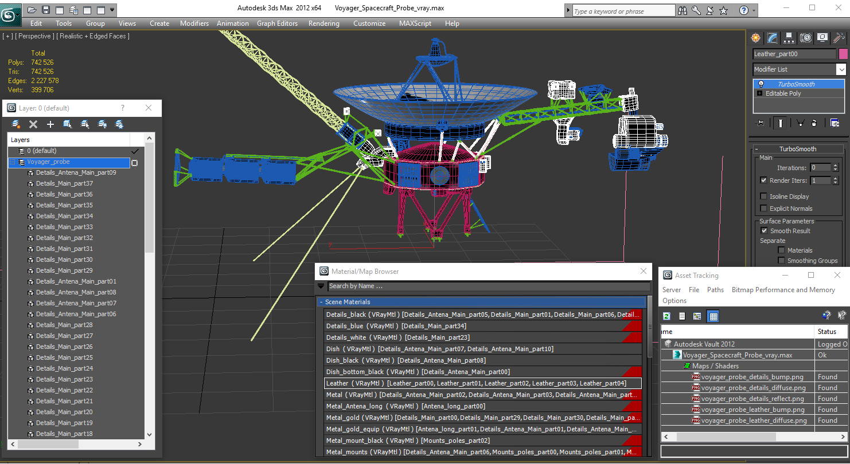Click Refresh icon in Asset Tracking

(666, 316)
